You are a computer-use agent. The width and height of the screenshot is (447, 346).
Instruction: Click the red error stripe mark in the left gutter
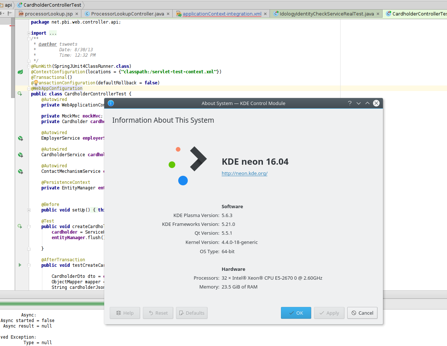(x=12, y=26)
